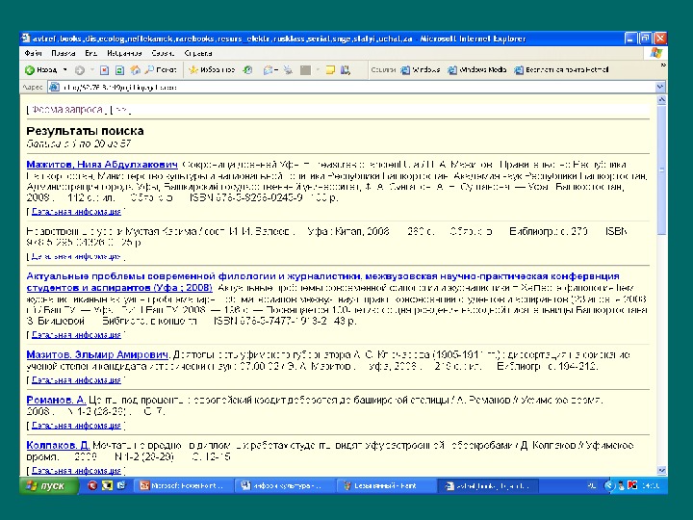The width and height of the screenshot is (693, 520).
Task: Open the Вид menu
Action: (90, 54)
